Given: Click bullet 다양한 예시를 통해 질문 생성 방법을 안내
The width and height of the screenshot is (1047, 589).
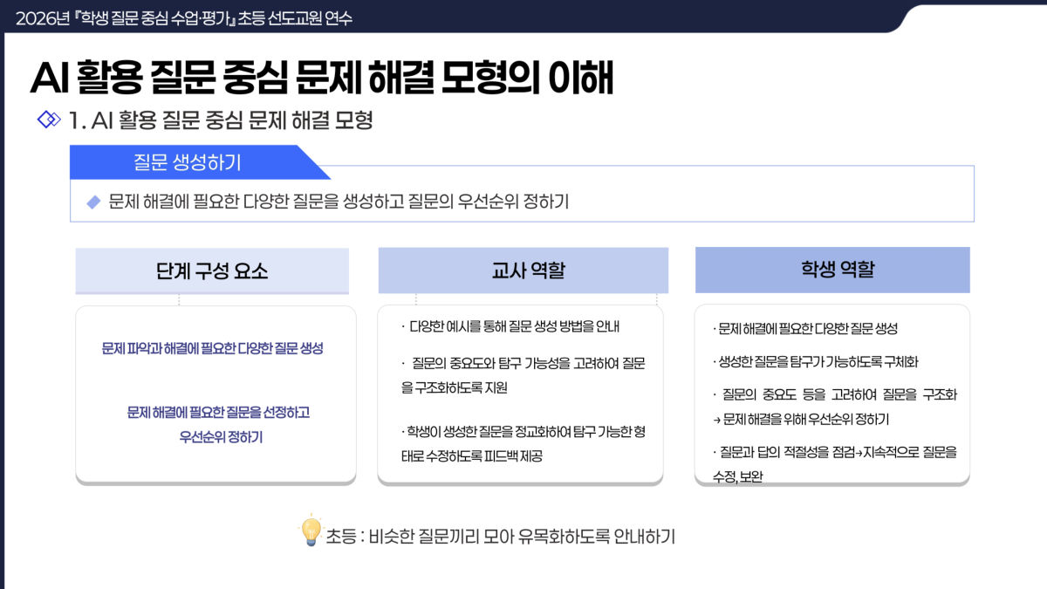Looking at the screenshot, I should 510,327.
